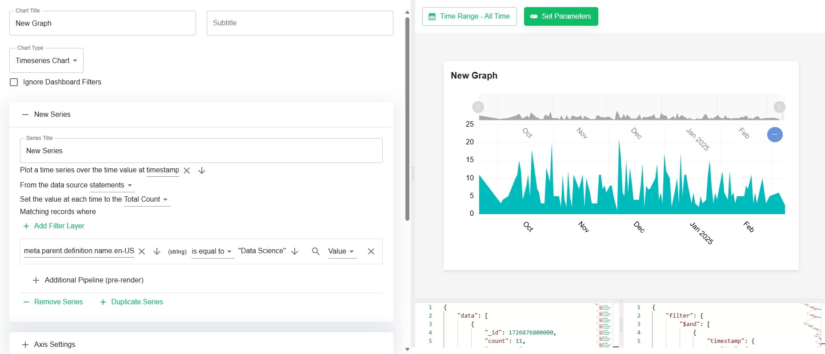
Task: Remove the Data Science filter row
Action: click(371, 251)
